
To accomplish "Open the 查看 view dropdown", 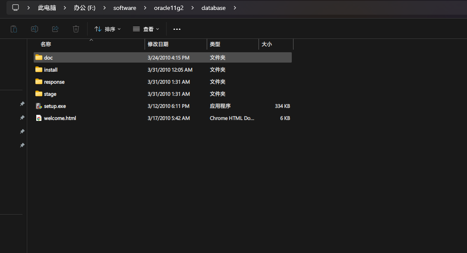I will [x=146, y=29].
